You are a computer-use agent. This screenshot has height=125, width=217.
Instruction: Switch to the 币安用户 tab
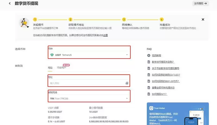pyautogui.click(x=61, y=68)
